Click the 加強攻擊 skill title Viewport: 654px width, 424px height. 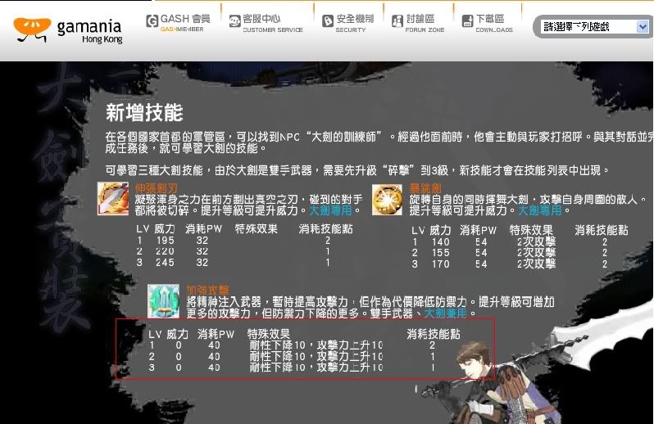tap(207, 290)
